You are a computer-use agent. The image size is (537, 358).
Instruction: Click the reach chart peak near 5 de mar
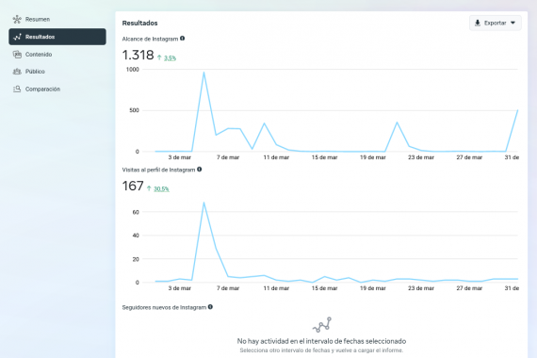pyautogui.click(x=203, y=73)
